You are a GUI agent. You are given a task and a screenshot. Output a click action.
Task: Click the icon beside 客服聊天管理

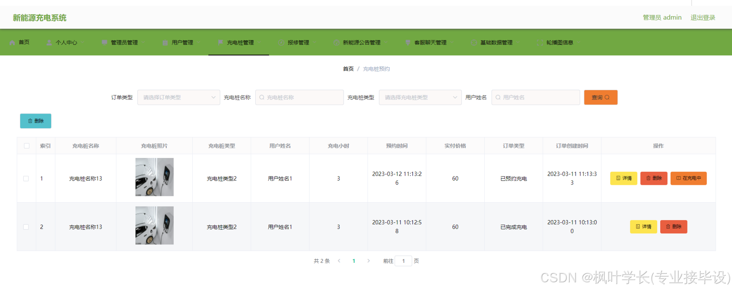pos(408,43)
